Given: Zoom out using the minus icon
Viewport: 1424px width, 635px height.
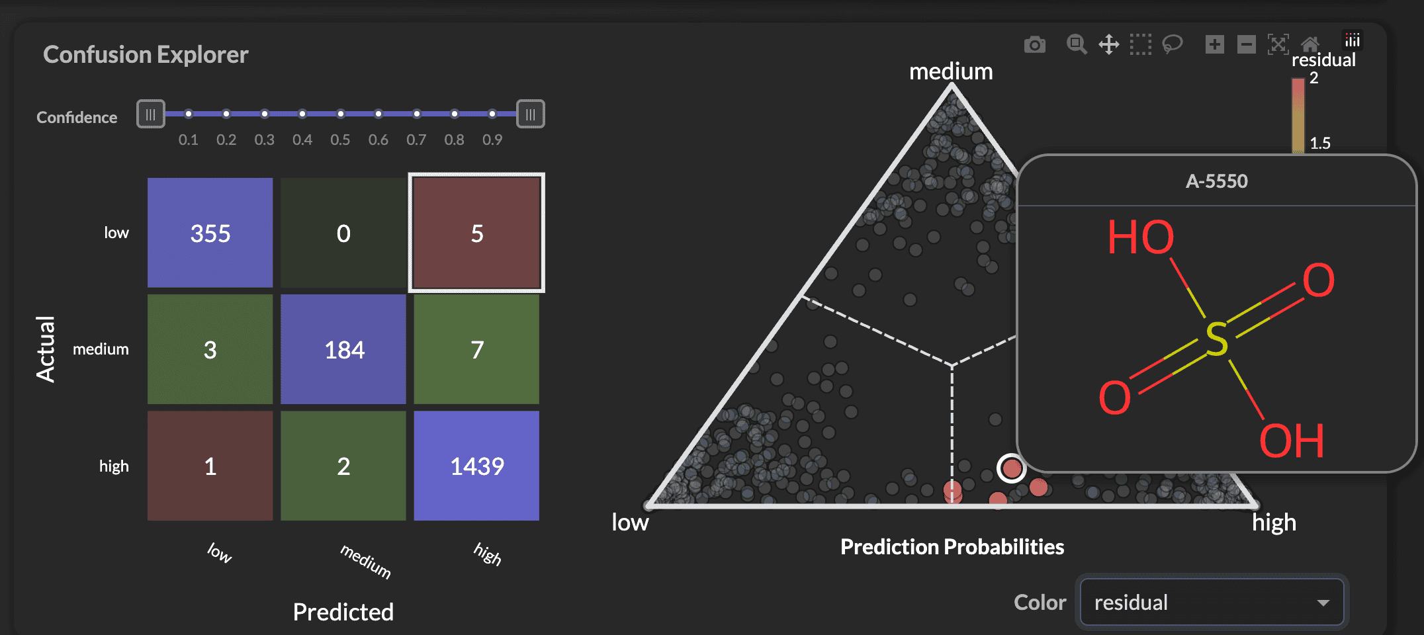Looking at the screenshot, I should tap(1246, 44).
